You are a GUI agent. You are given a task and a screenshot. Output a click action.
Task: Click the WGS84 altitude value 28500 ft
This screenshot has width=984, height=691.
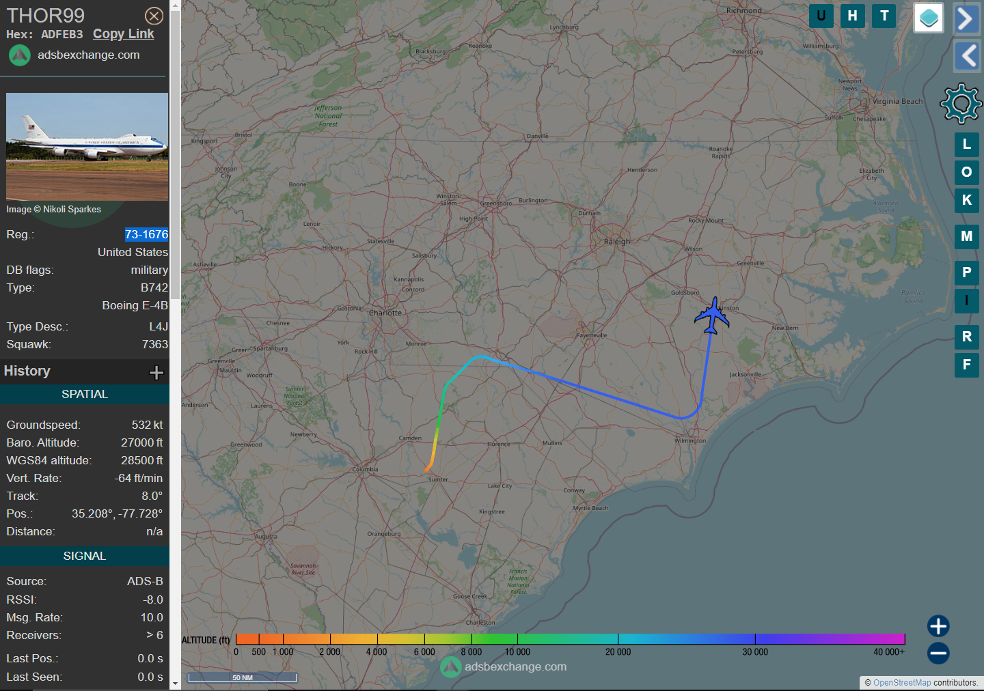142,460
